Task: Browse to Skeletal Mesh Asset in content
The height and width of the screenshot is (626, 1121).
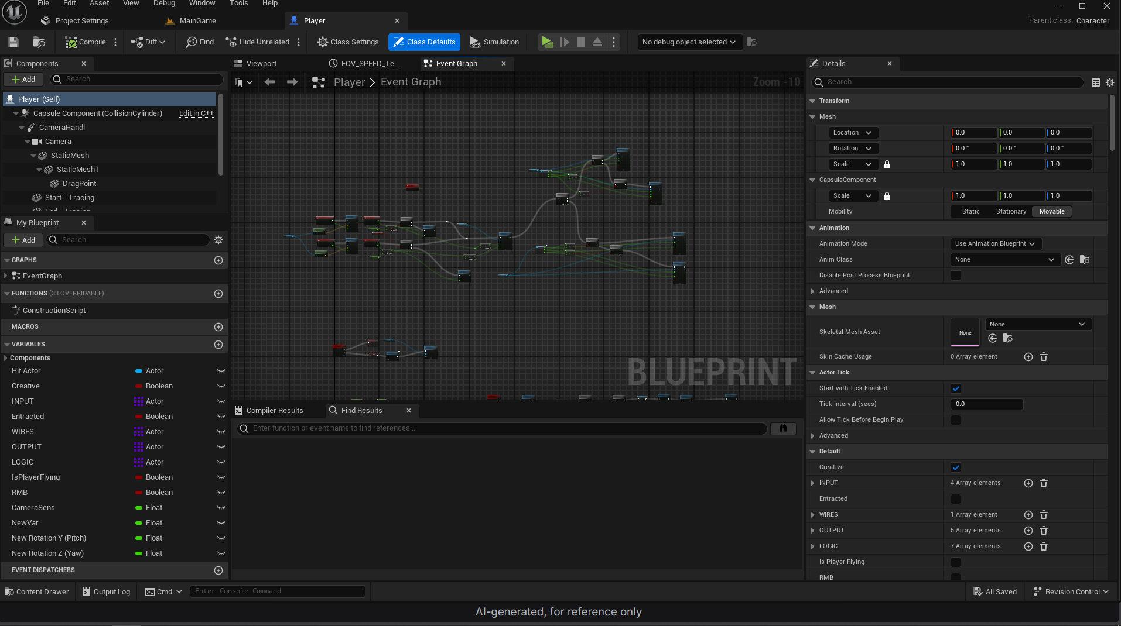Action: click(1007, 338)
